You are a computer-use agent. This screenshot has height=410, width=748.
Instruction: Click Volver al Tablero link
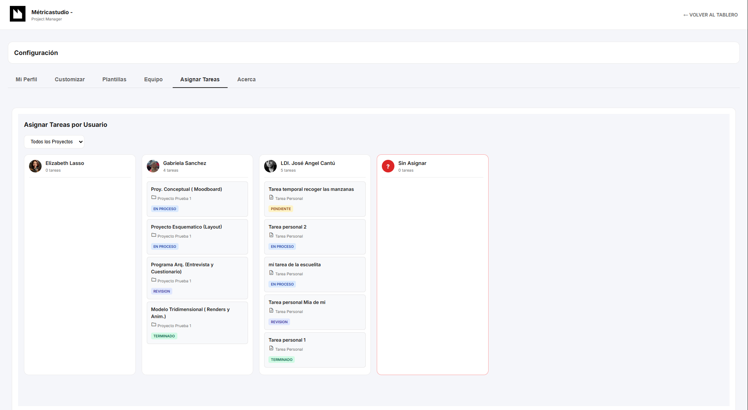click(710, 15)
